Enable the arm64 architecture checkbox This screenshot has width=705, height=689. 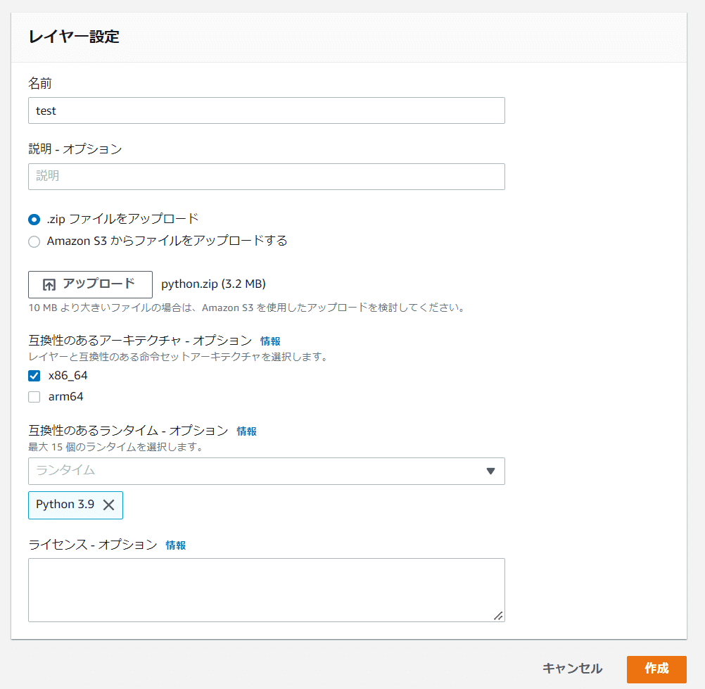(34, 396)
